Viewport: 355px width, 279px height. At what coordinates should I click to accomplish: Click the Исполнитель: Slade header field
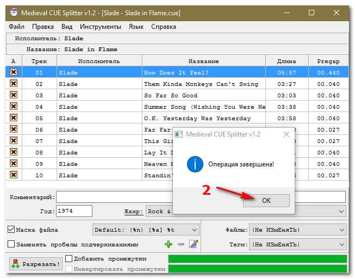[177, 38]
